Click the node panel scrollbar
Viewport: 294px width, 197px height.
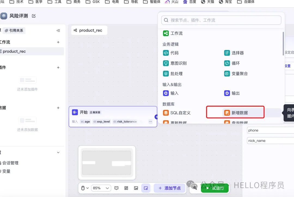283,43
